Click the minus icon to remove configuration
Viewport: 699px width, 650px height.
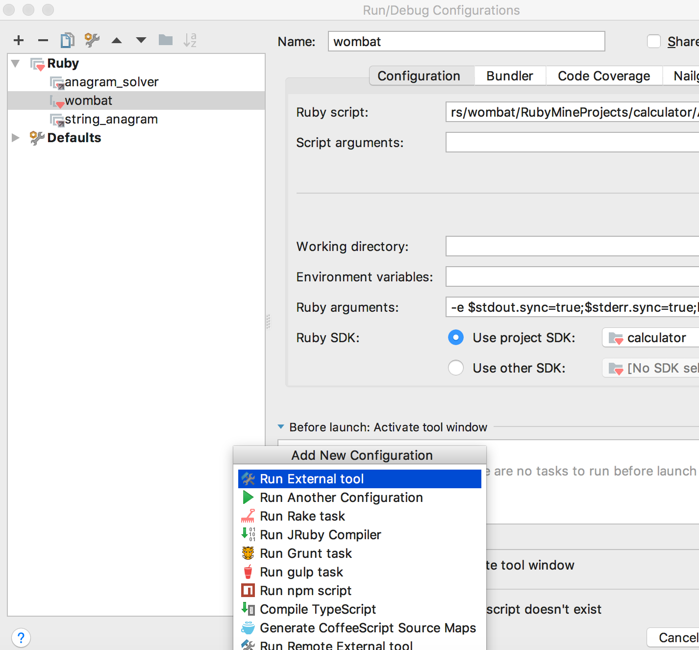[x=43, y=40]
